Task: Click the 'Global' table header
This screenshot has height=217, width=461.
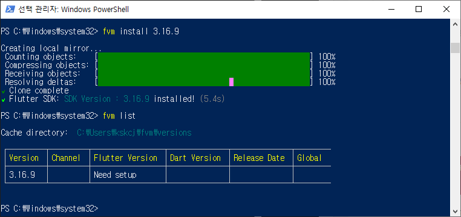Action: tap(309, 158)
